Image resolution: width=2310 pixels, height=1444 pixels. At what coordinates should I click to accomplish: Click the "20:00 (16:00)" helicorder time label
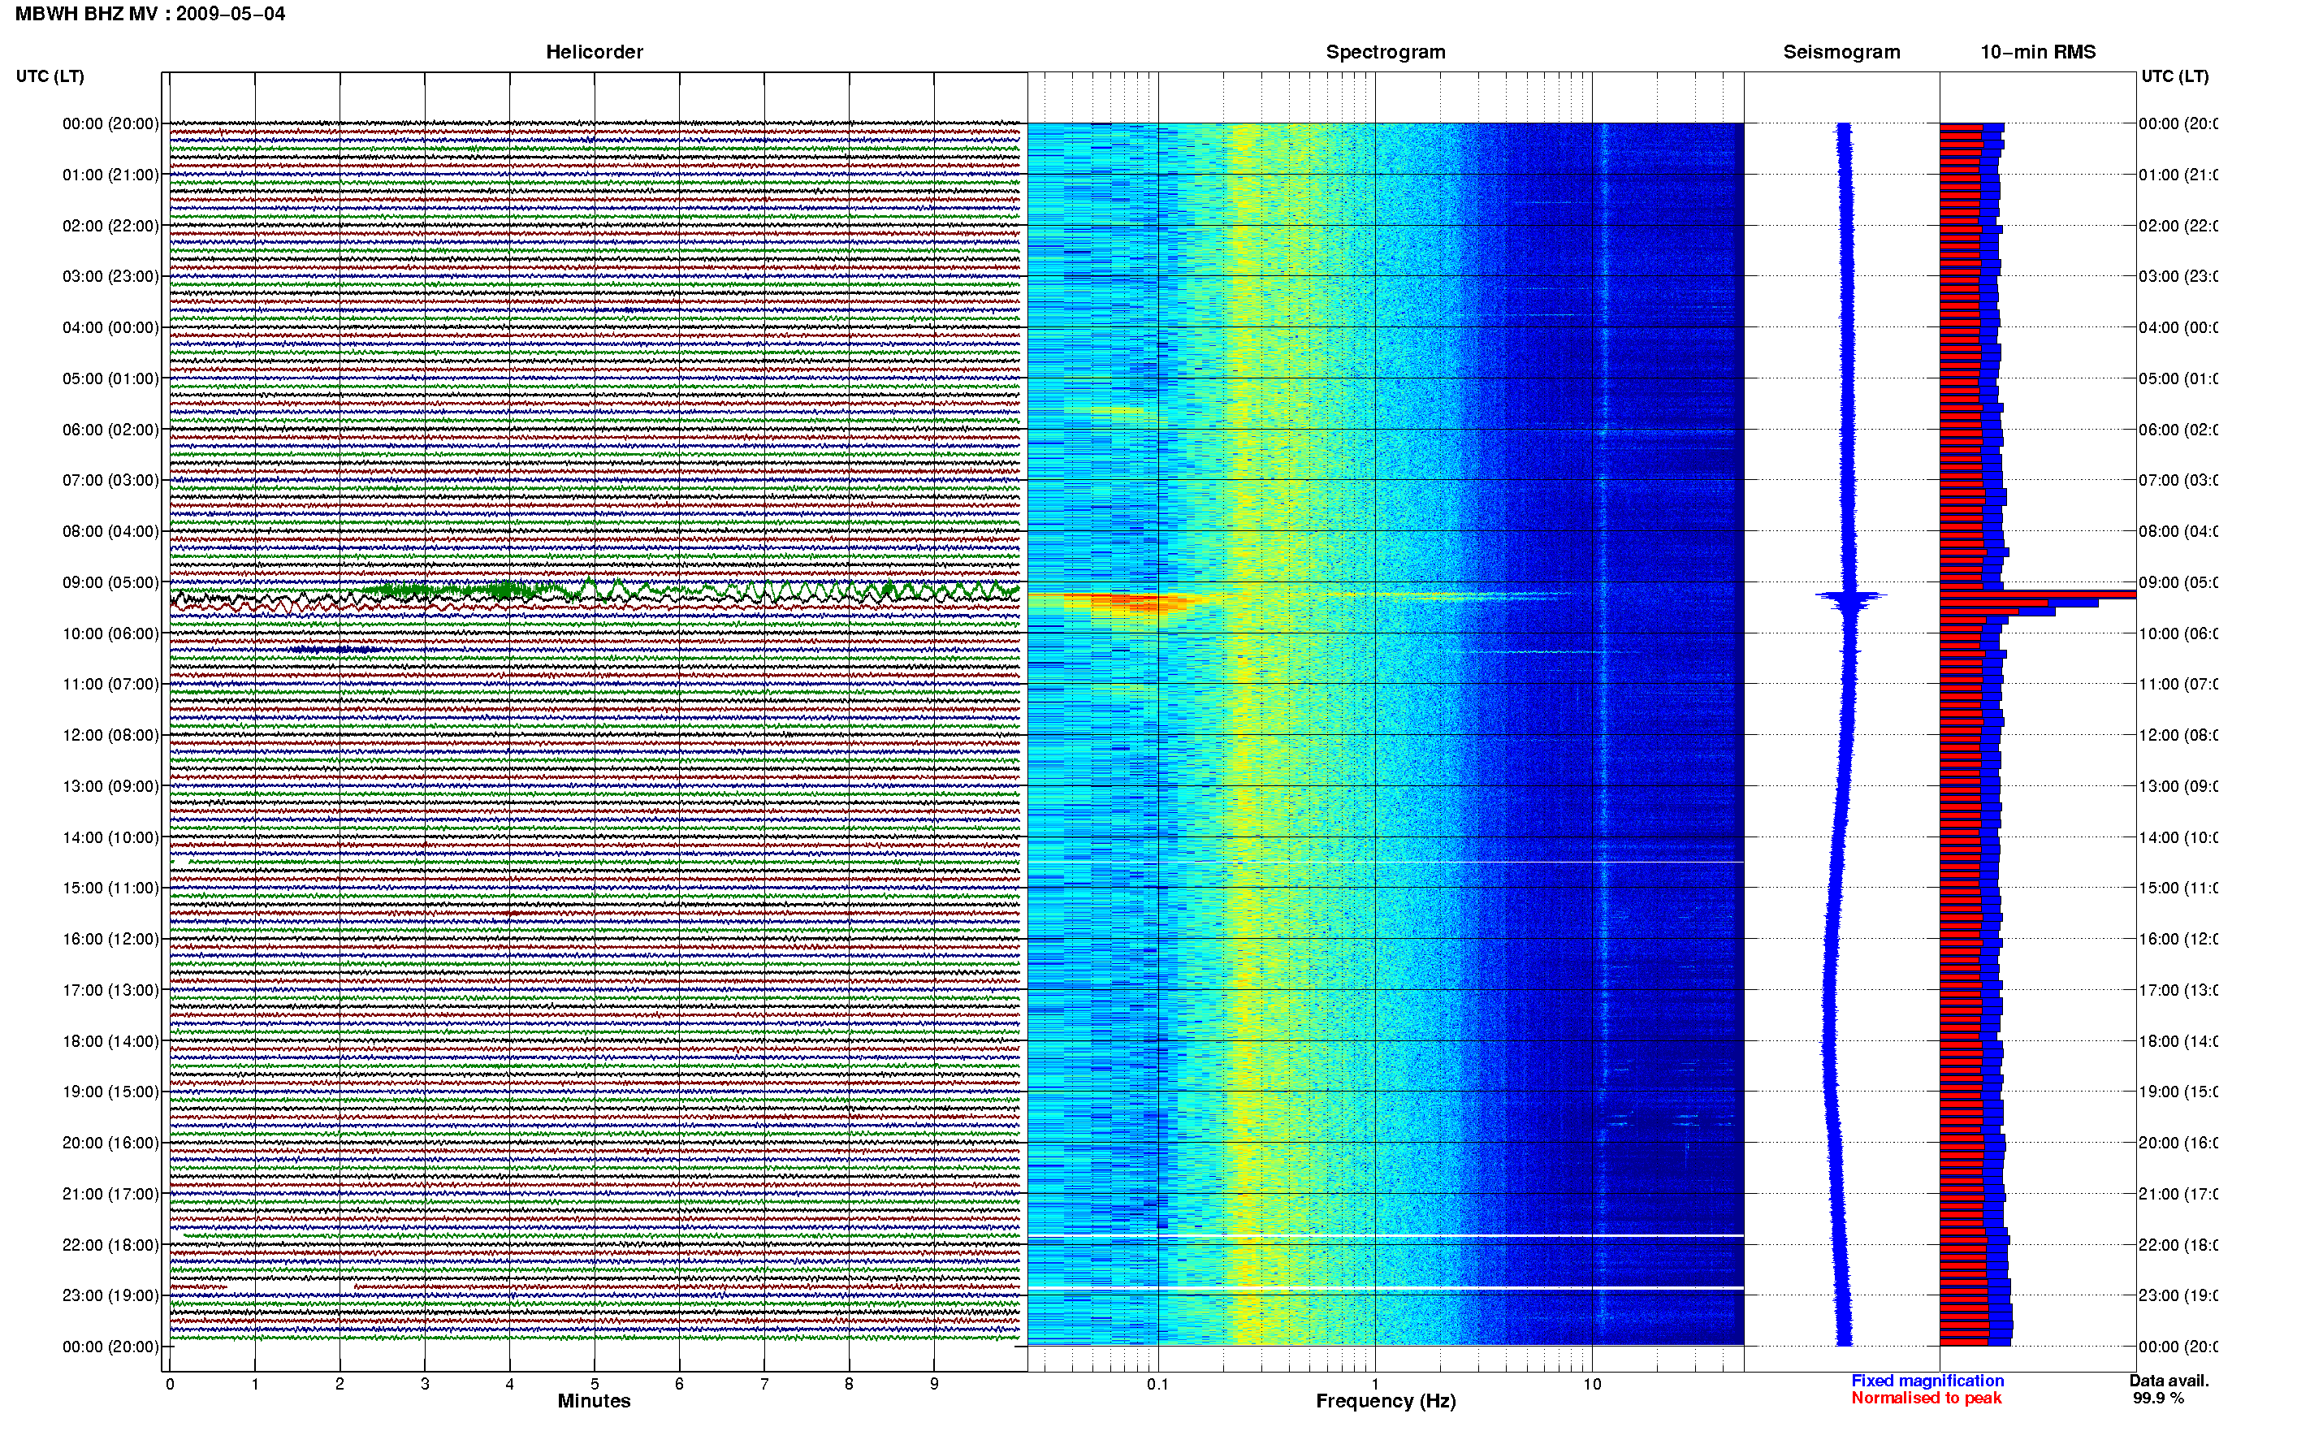click(110, 1144)
